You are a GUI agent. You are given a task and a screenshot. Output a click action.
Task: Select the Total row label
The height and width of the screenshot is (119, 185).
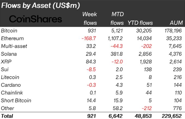pos(7,116)
